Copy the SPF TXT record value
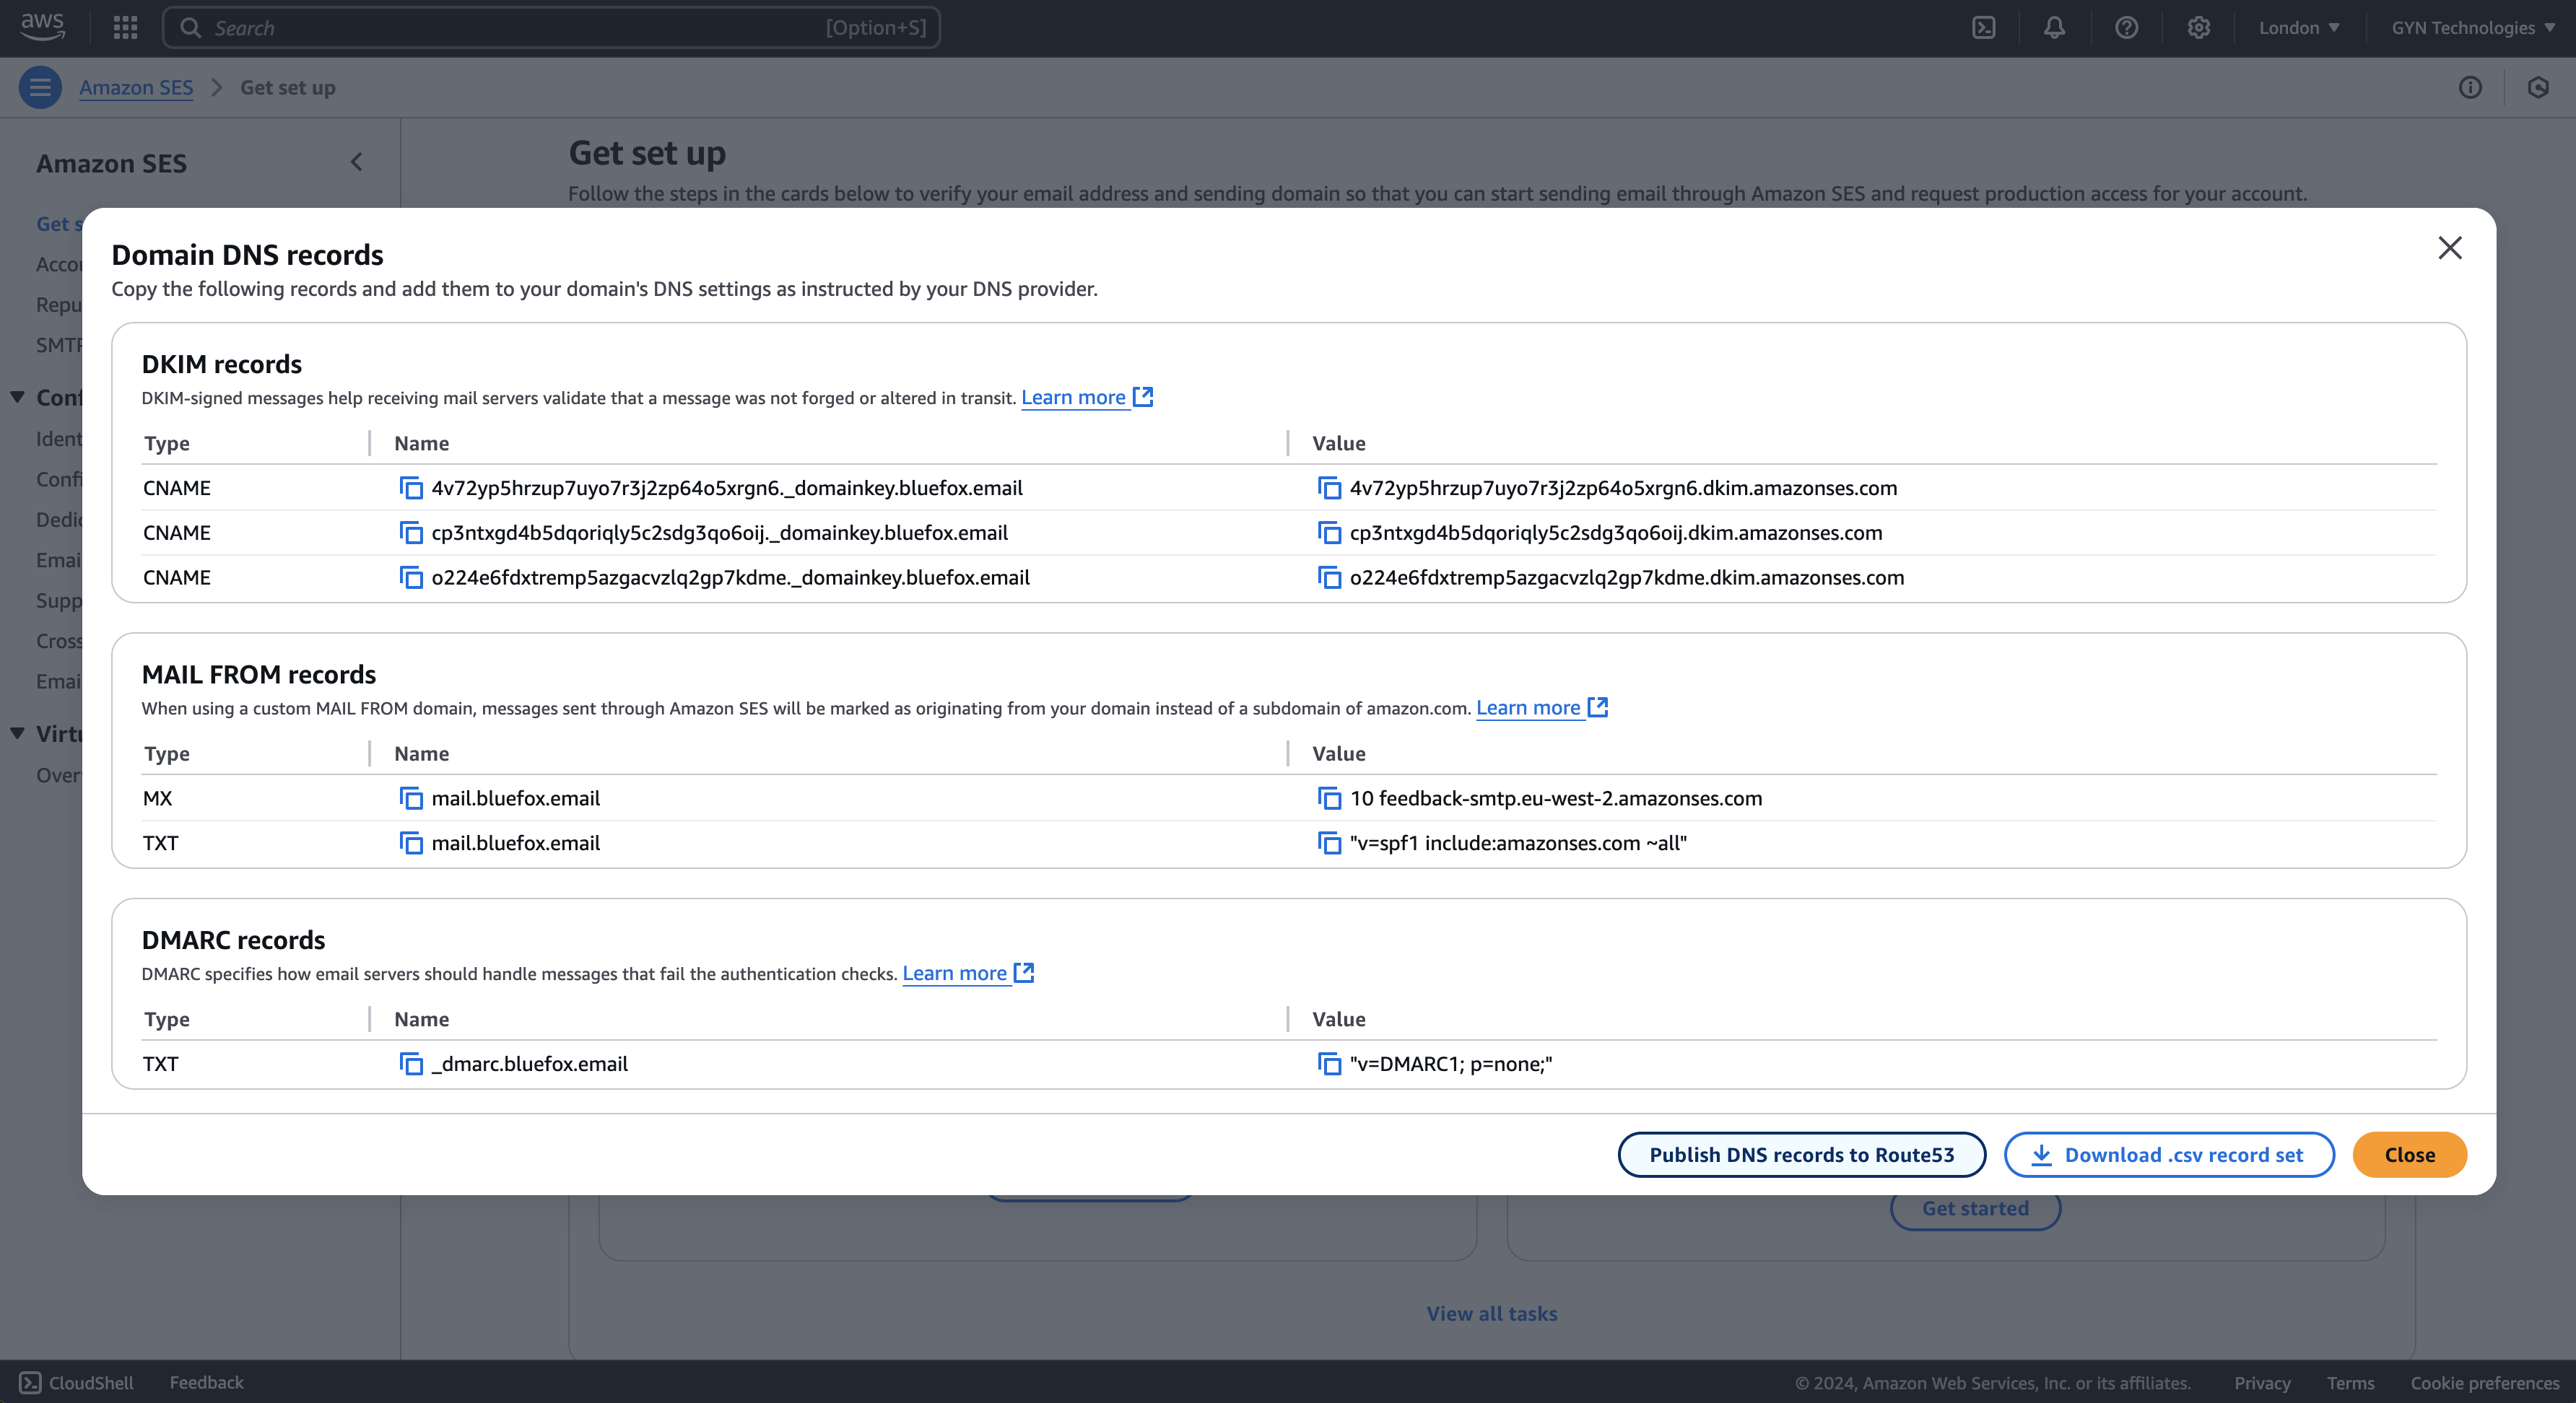Viewport: 2576px width, 1403px height. (x=1329, y=844)
